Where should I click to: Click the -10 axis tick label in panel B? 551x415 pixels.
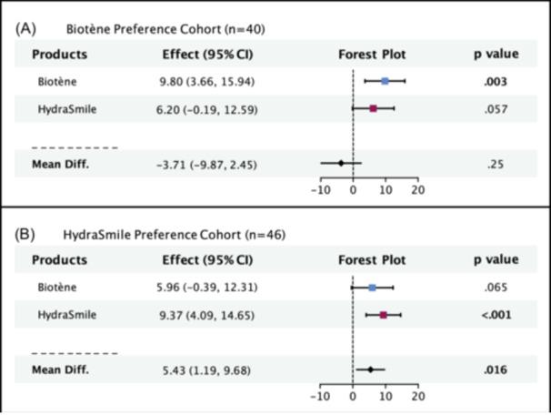point(318,397)
